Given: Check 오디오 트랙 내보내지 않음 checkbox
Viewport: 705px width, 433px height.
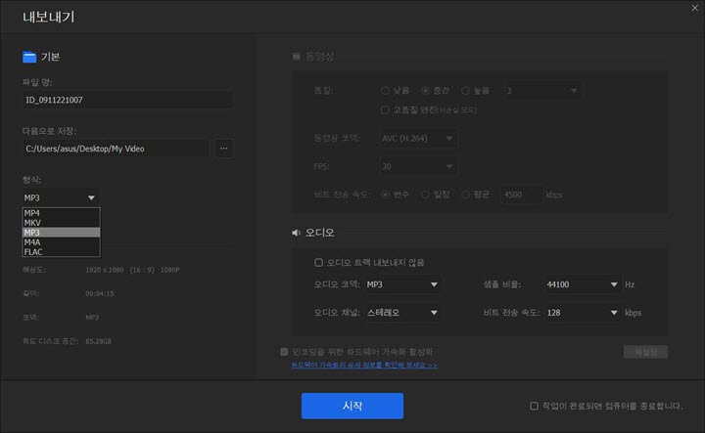Looking at the screenshot, I should (319, 263).
